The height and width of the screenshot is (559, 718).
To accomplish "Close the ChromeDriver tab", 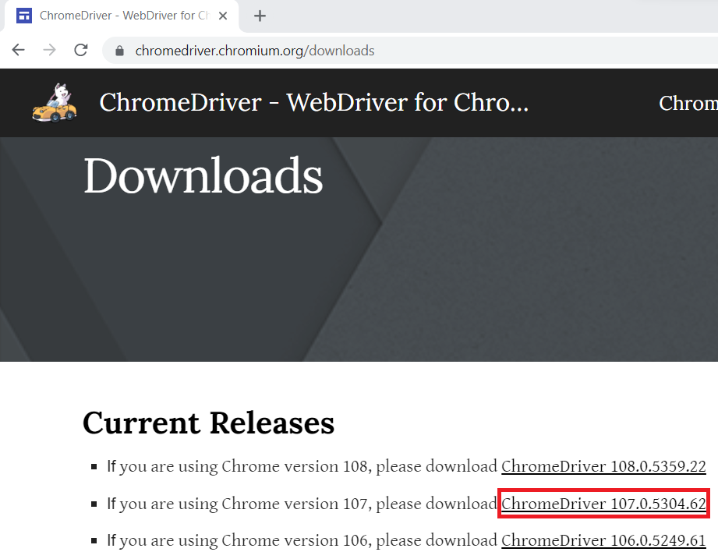I will [223, 15].
